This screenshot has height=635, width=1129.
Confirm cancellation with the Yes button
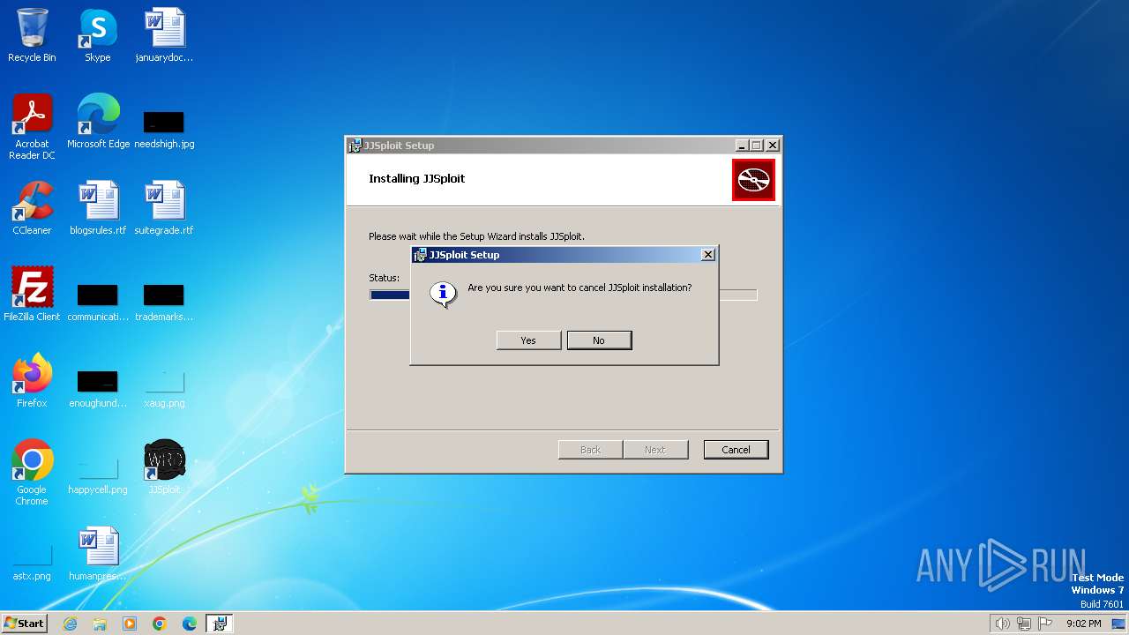tap(528, 340)
